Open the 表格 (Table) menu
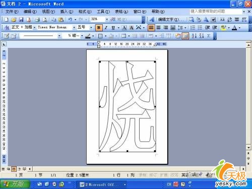 tap(121, 12)
